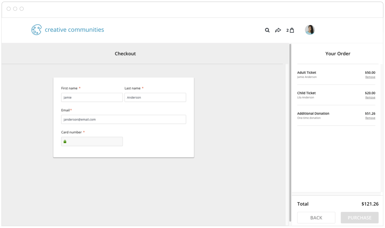Click the Lila Anderson attendee name
Image resolution: width=385 pixels, height=228 pixels.
[305, 97]
